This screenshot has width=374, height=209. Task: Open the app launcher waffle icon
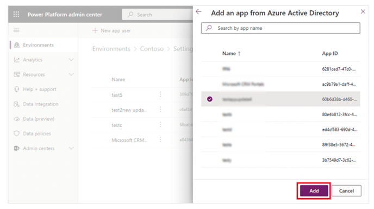(x=16, y=14)
